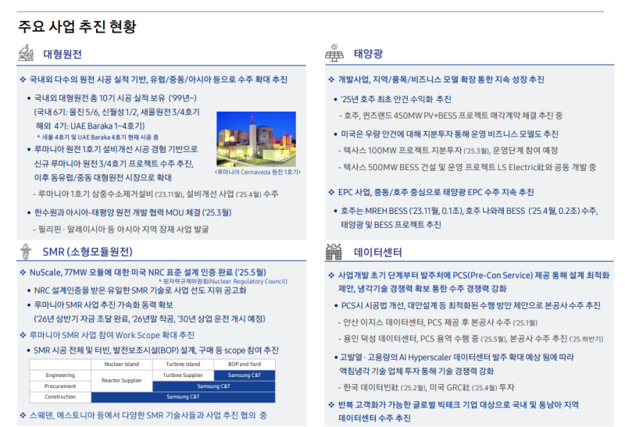Click the '데이터센터' section heading text

click(x=378, y=252)
